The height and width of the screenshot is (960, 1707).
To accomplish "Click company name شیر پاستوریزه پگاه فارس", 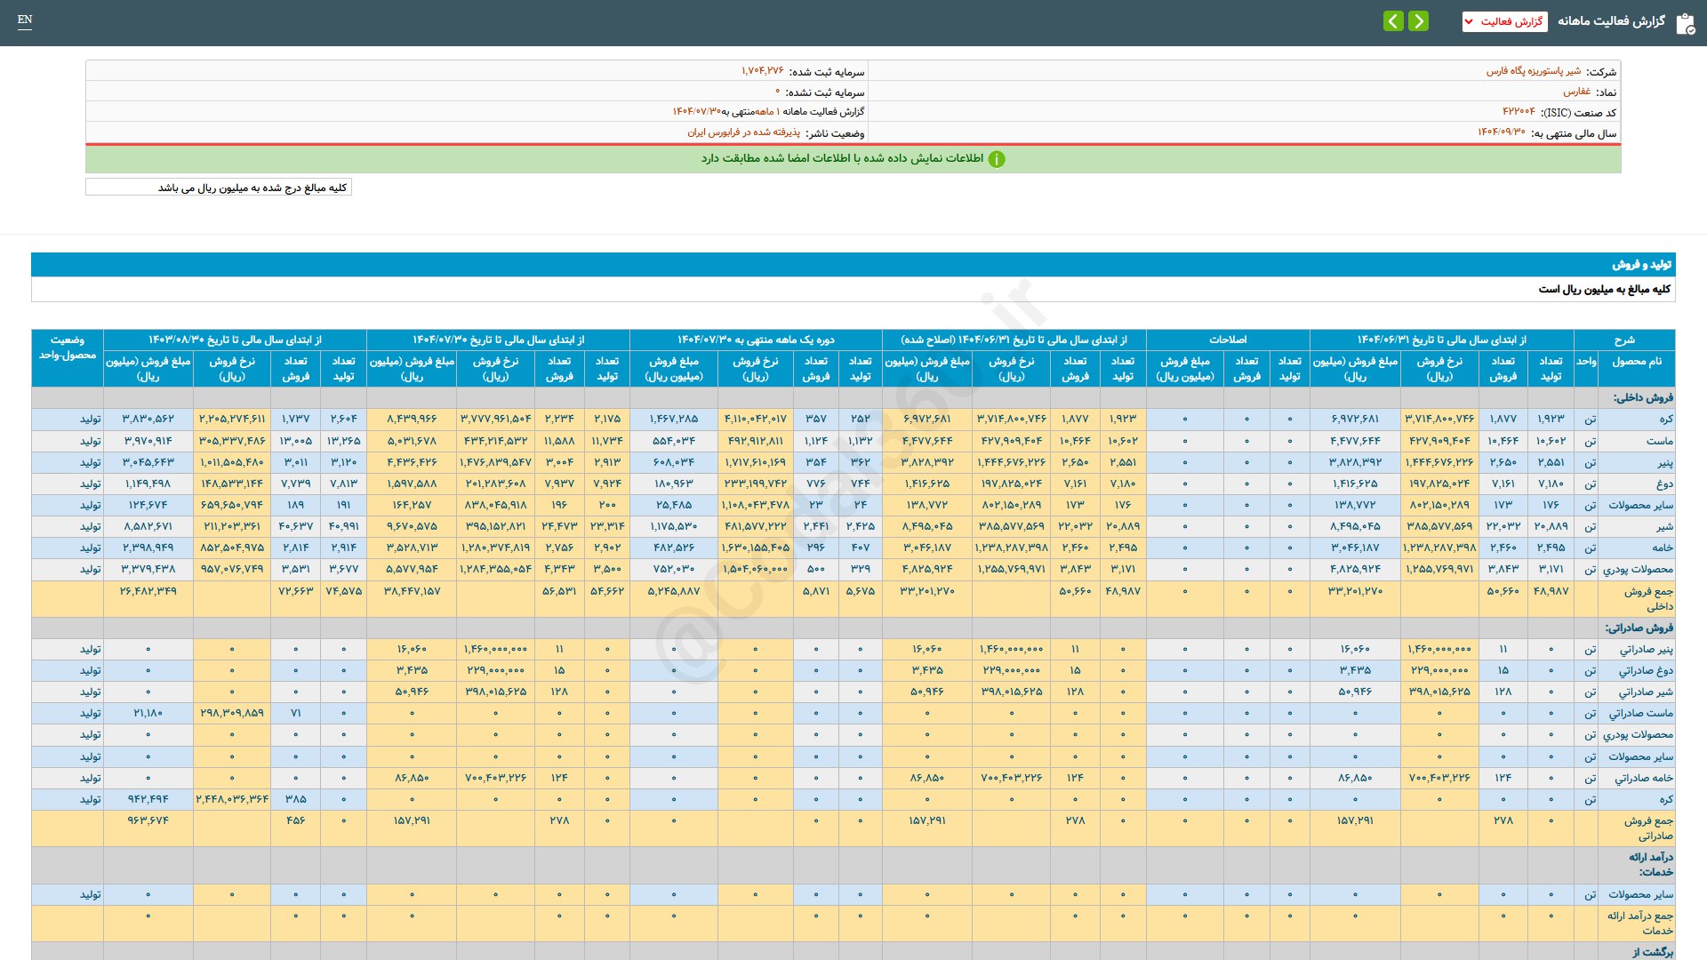I will [x=1533, y=71].
